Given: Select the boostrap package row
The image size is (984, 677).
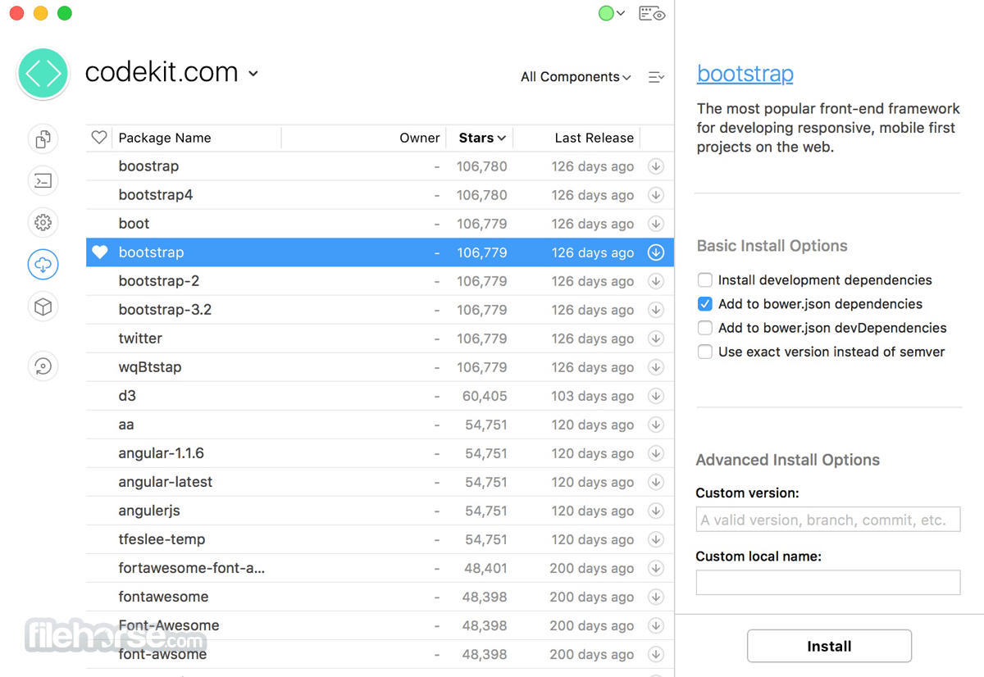Looking at the screenshot, I should (380, 166).
